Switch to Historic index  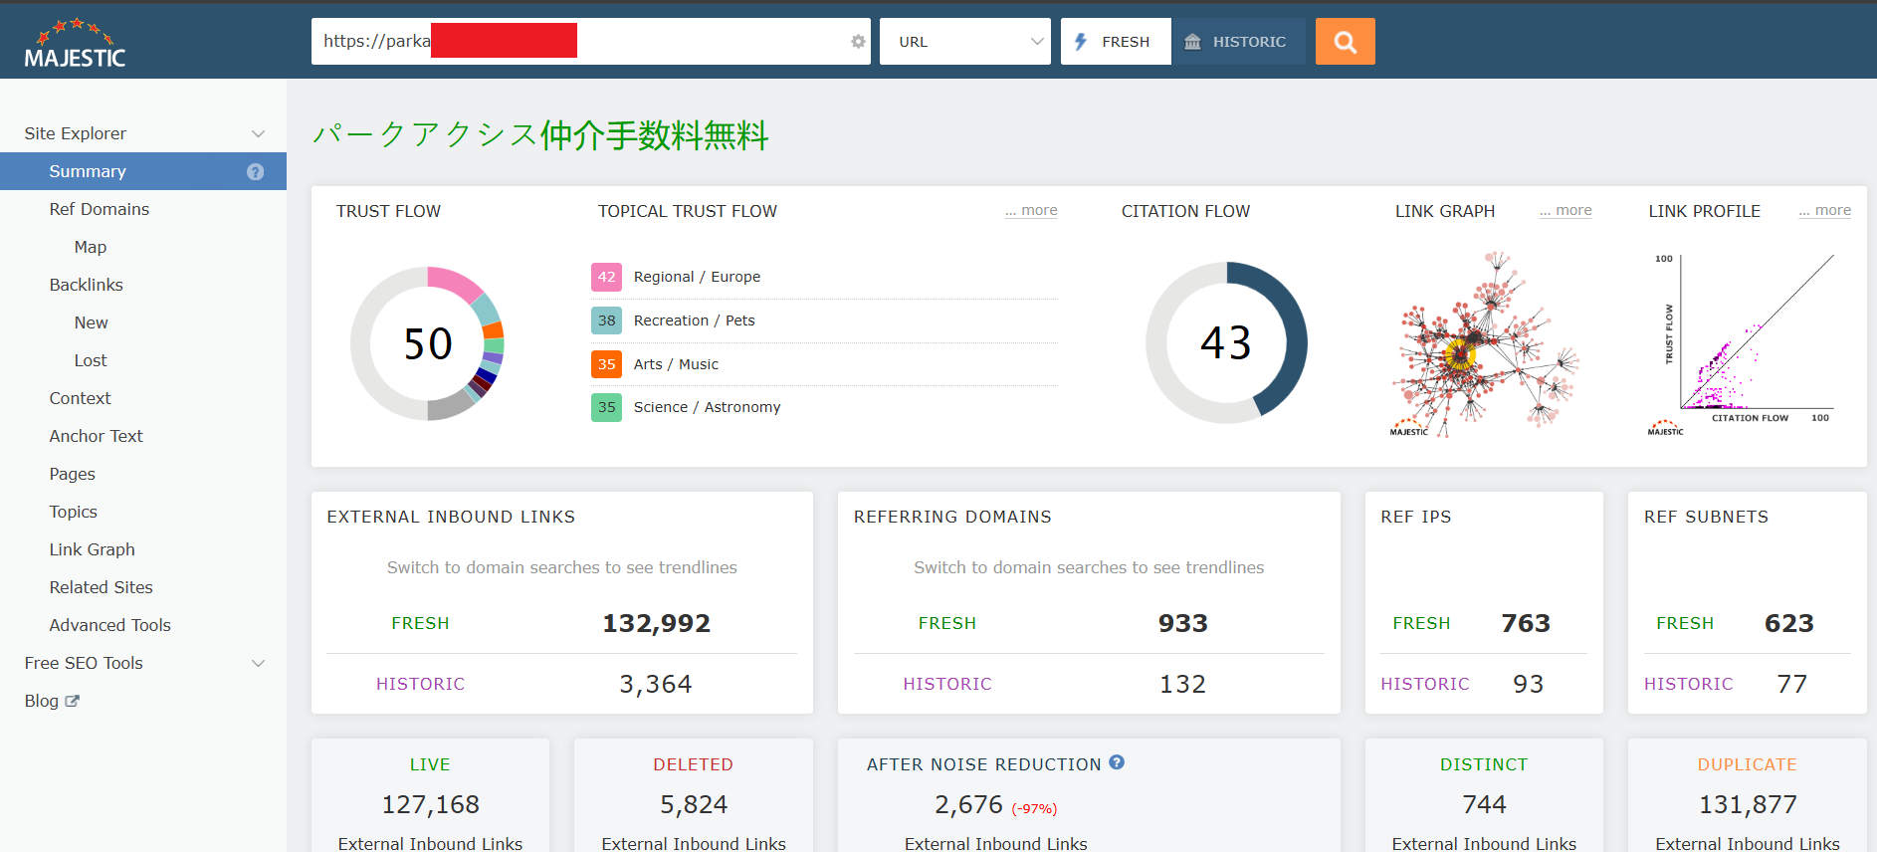coord(1237,42)
